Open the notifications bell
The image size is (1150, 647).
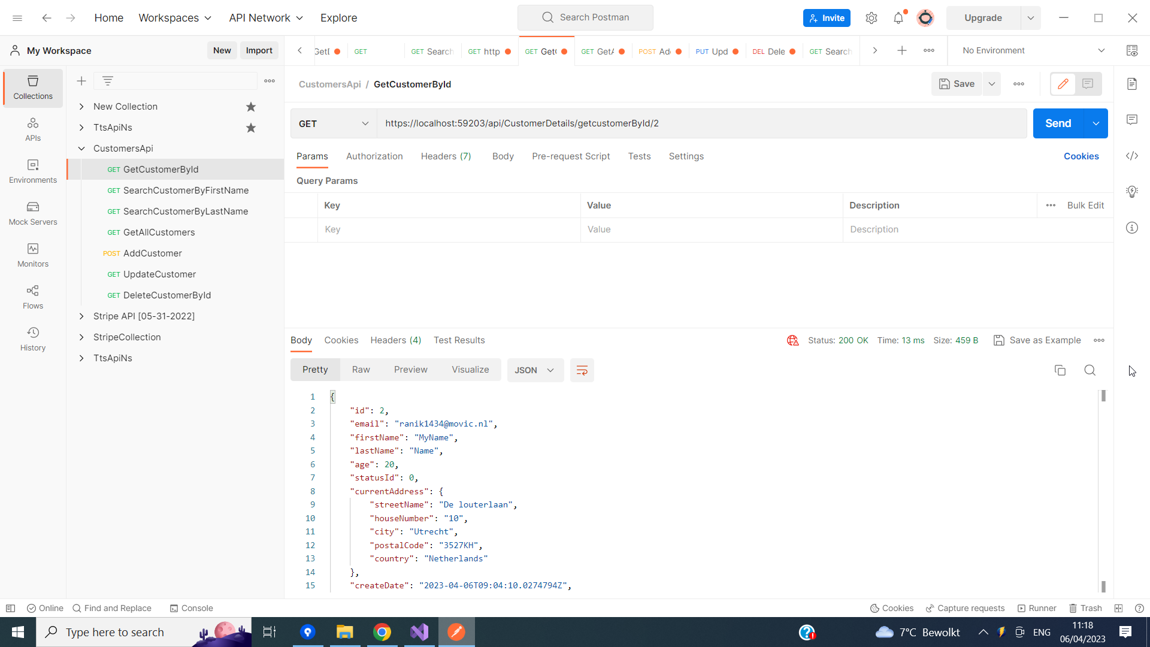[898, 18]
